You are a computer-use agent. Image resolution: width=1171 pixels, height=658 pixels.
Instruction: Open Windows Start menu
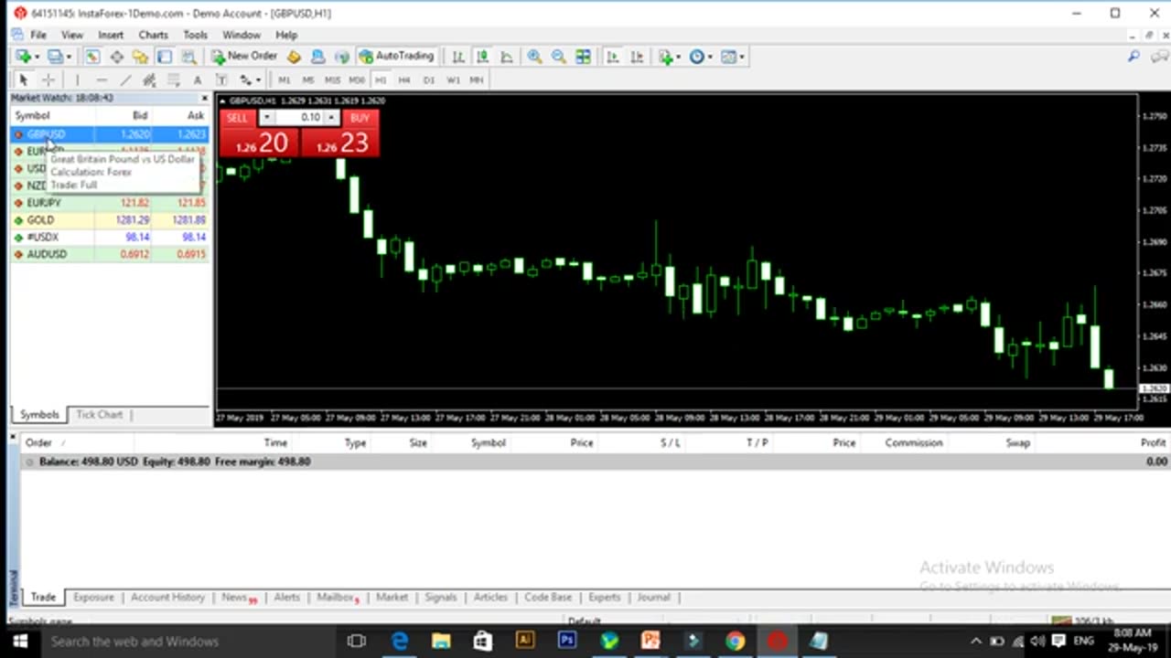[20, 642]
